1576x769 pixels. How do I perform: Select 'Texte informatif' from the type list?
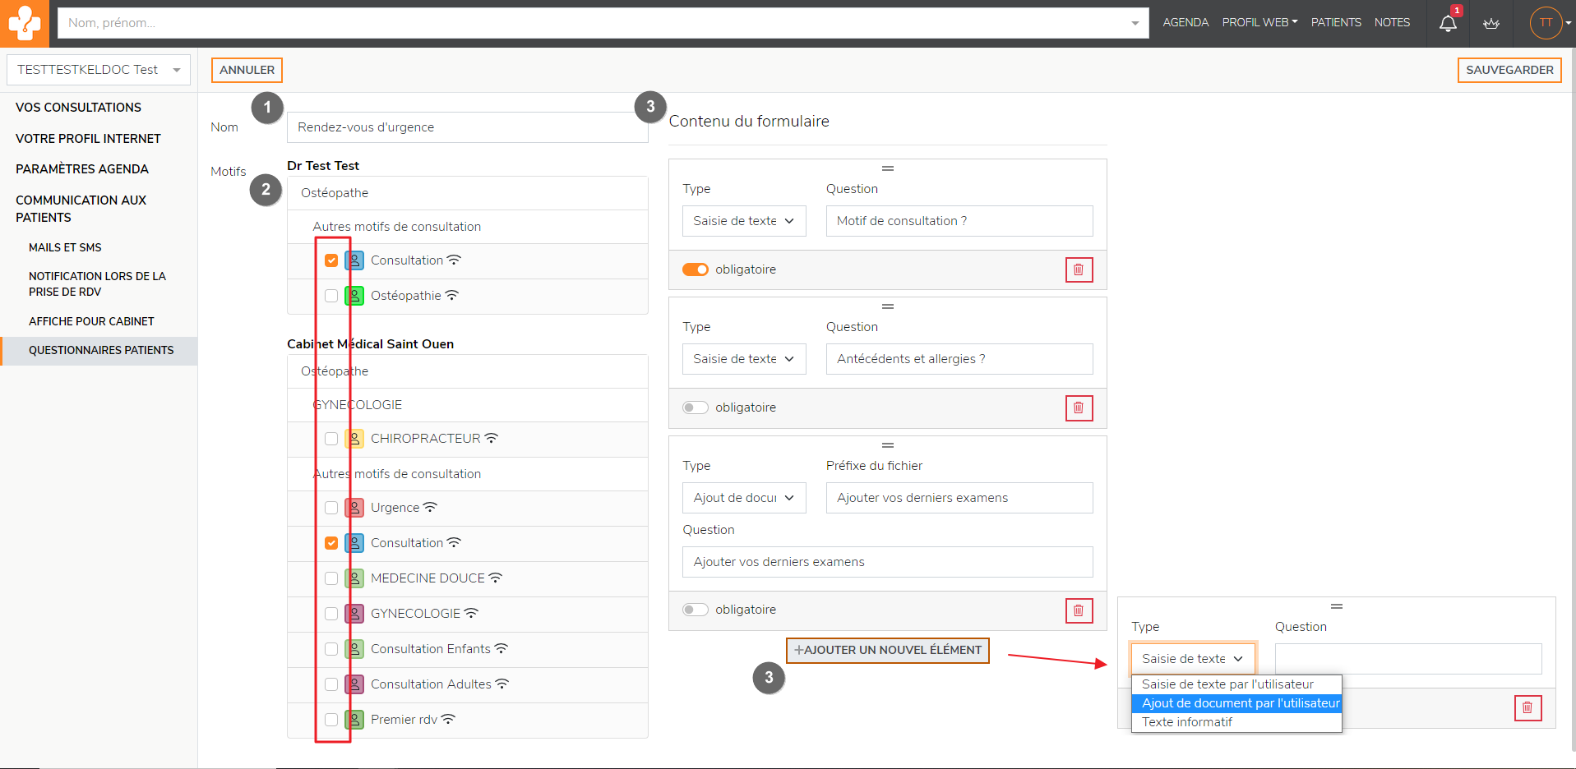[x=1187, y=722]
